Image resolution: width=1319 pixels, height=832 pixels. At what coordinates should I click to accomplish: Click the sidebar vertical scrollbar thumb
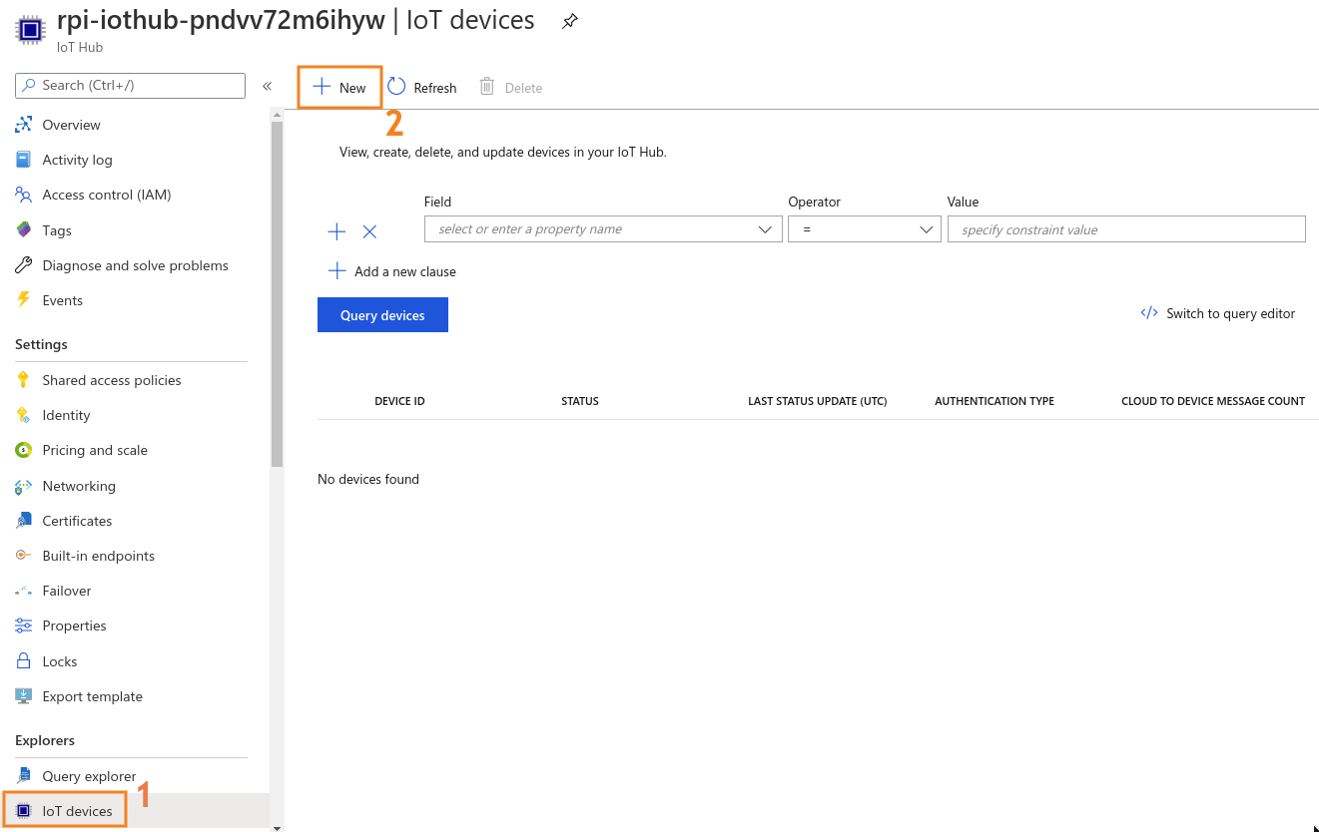[x=277, y=294]
